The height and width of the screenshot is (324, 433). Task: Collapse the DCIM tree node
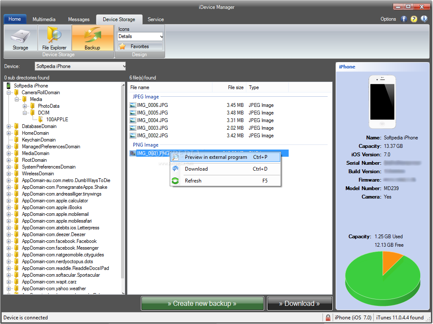25,113
